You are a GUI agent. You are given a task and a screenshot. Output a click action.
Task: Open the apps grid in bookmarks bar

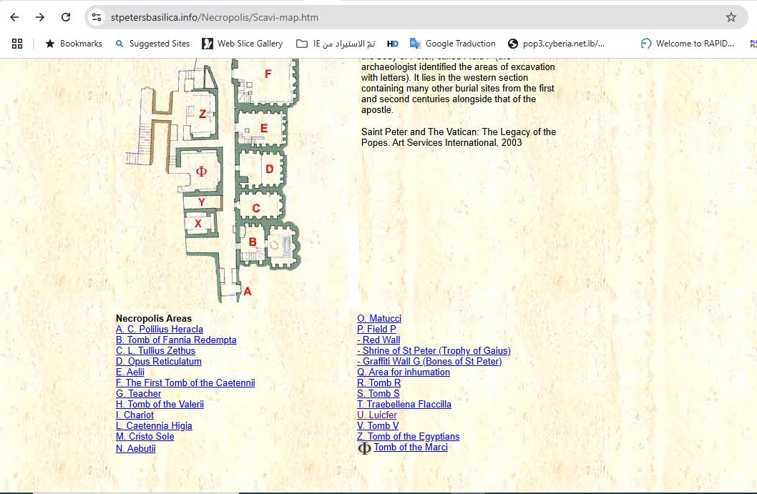[17, 44]
